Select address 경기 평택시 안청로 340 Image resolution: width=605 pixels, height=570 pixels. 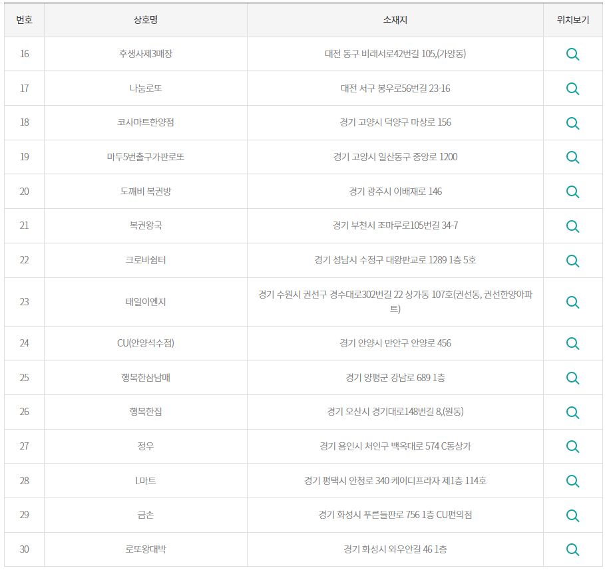tap(395, 480)
